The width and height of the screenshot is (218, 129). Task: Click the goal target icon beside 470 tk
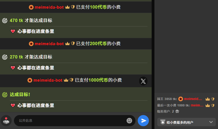point(5,21)
